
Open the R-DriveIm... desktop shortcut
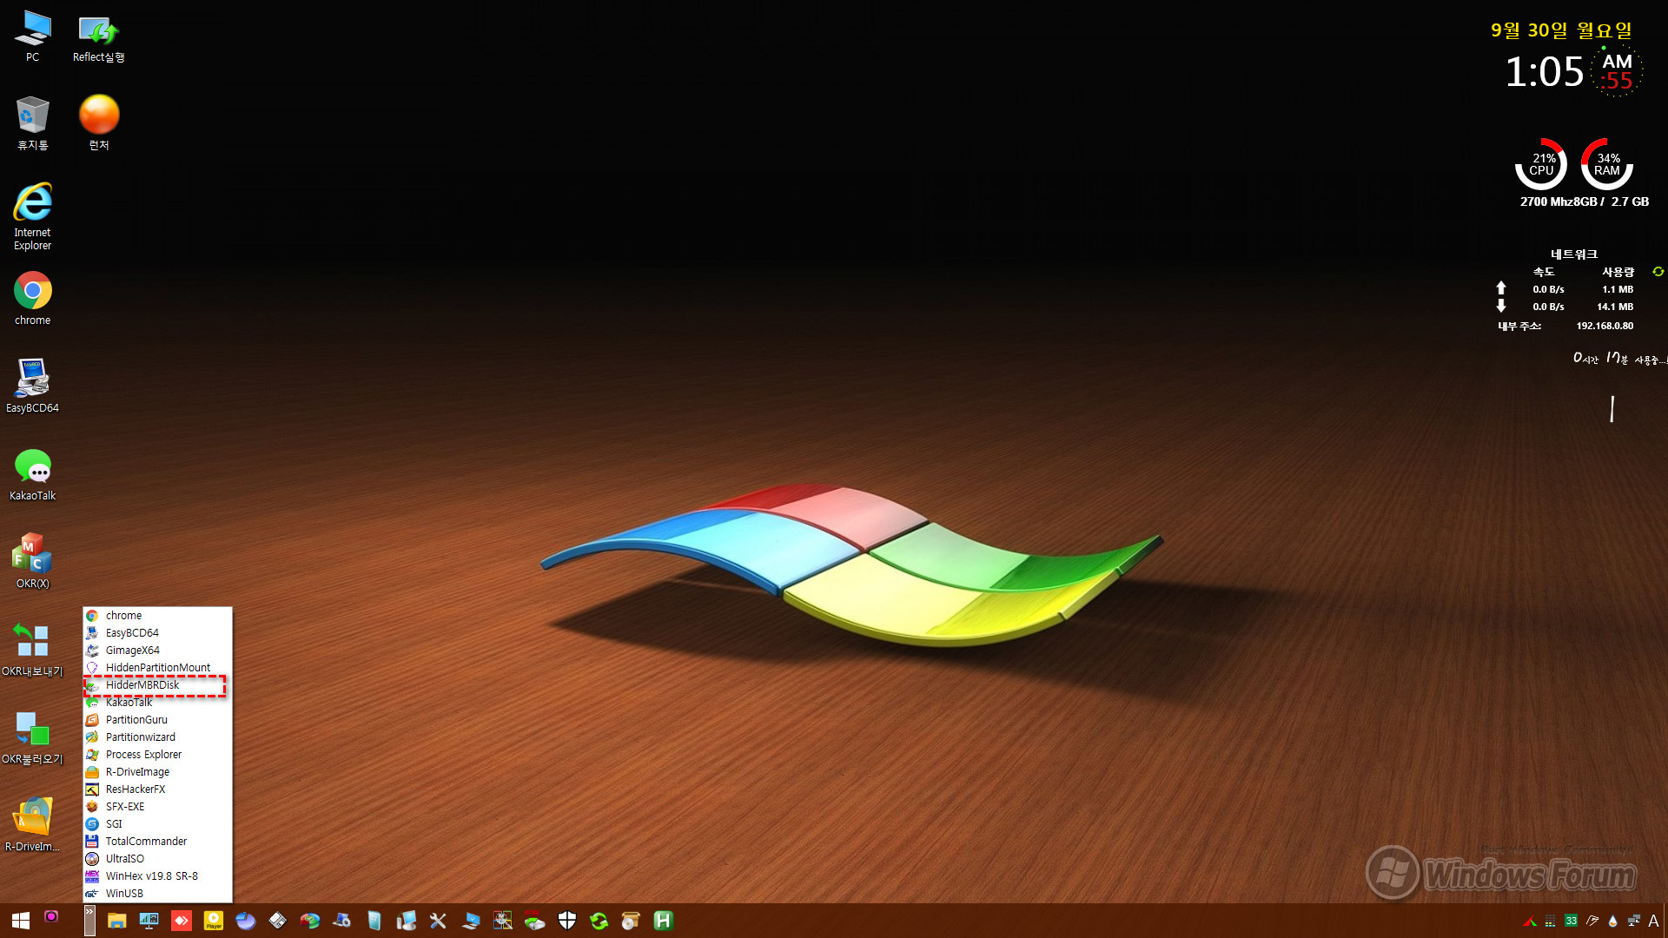[x=32, y=825]
